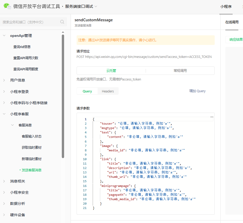Click the request URL text

pyautogui.click(x=144, y=57)
